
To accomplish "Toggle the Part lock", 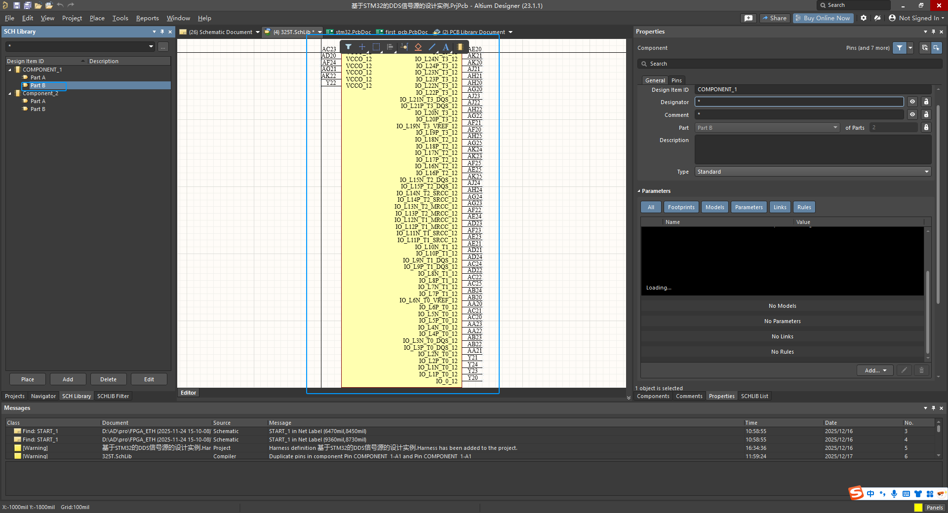I will (926, 127).
